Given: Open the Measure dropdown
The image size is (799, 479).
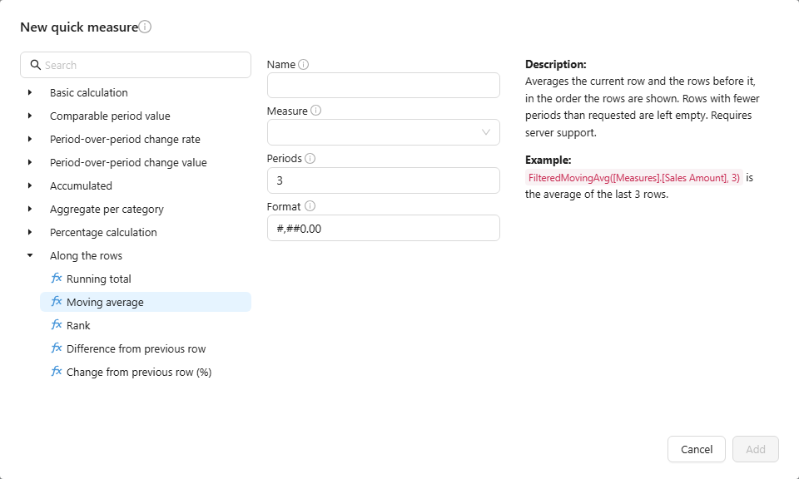Looking at the screenshot, I should pos(383,132).
